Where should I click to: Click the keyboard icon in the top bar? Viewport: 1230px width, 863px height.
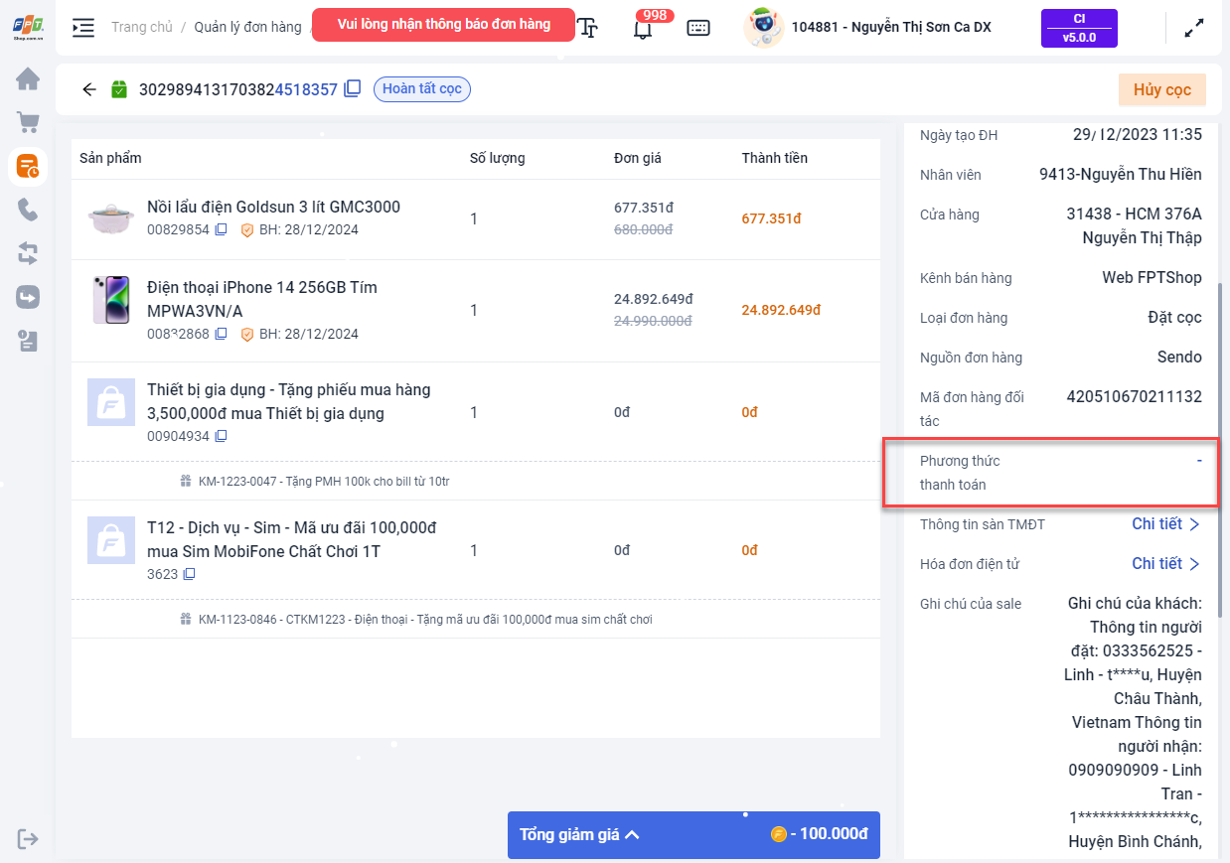click(698, 28)
